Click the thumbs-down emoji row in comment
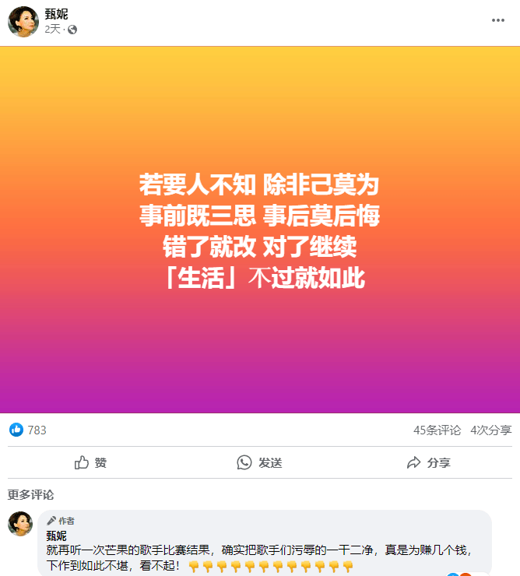 click(271, 566)
